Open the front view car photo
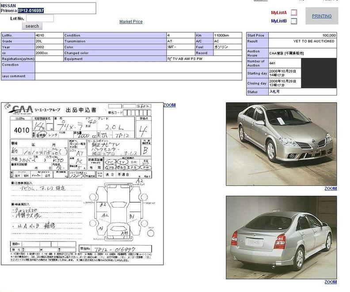The width and height of the screenshot is (350, 292). pyautogui.click(x=281, y=144)
